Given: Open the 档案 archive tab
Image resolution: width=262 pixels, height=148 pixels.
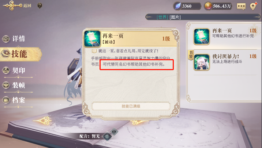Looking at the screenshot, I should pos(14,100).
